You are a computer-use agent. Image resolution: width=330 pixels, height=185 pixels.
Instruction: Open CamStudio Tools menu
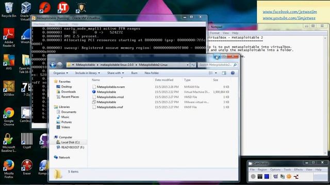287,170
